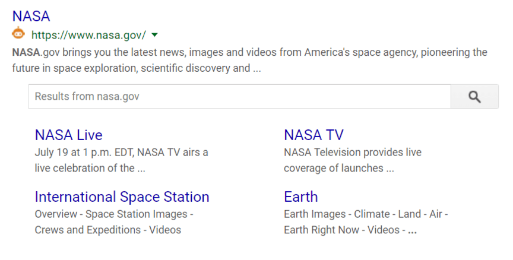Screen dimensions: 513x260
Task: Click 'NASA Television provides live' description
Action: point(353,153)
